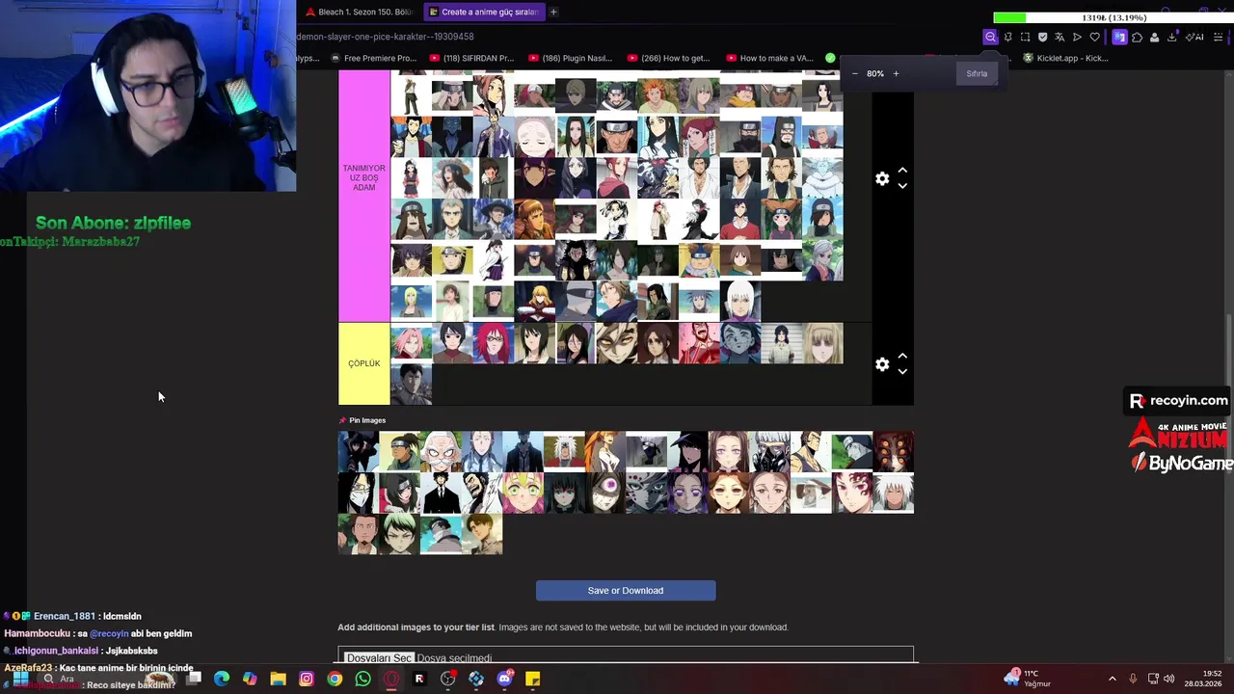Open the snapshot capture tool icon

(1025, 37)
